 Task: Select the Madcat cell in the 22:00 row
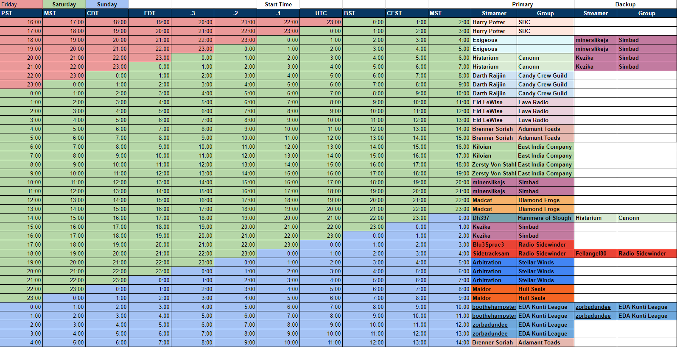pyautogui.click(x=494, y=200)
